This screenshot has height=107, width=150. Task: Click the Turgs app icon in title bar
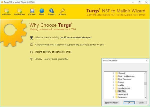click(2, 2)
